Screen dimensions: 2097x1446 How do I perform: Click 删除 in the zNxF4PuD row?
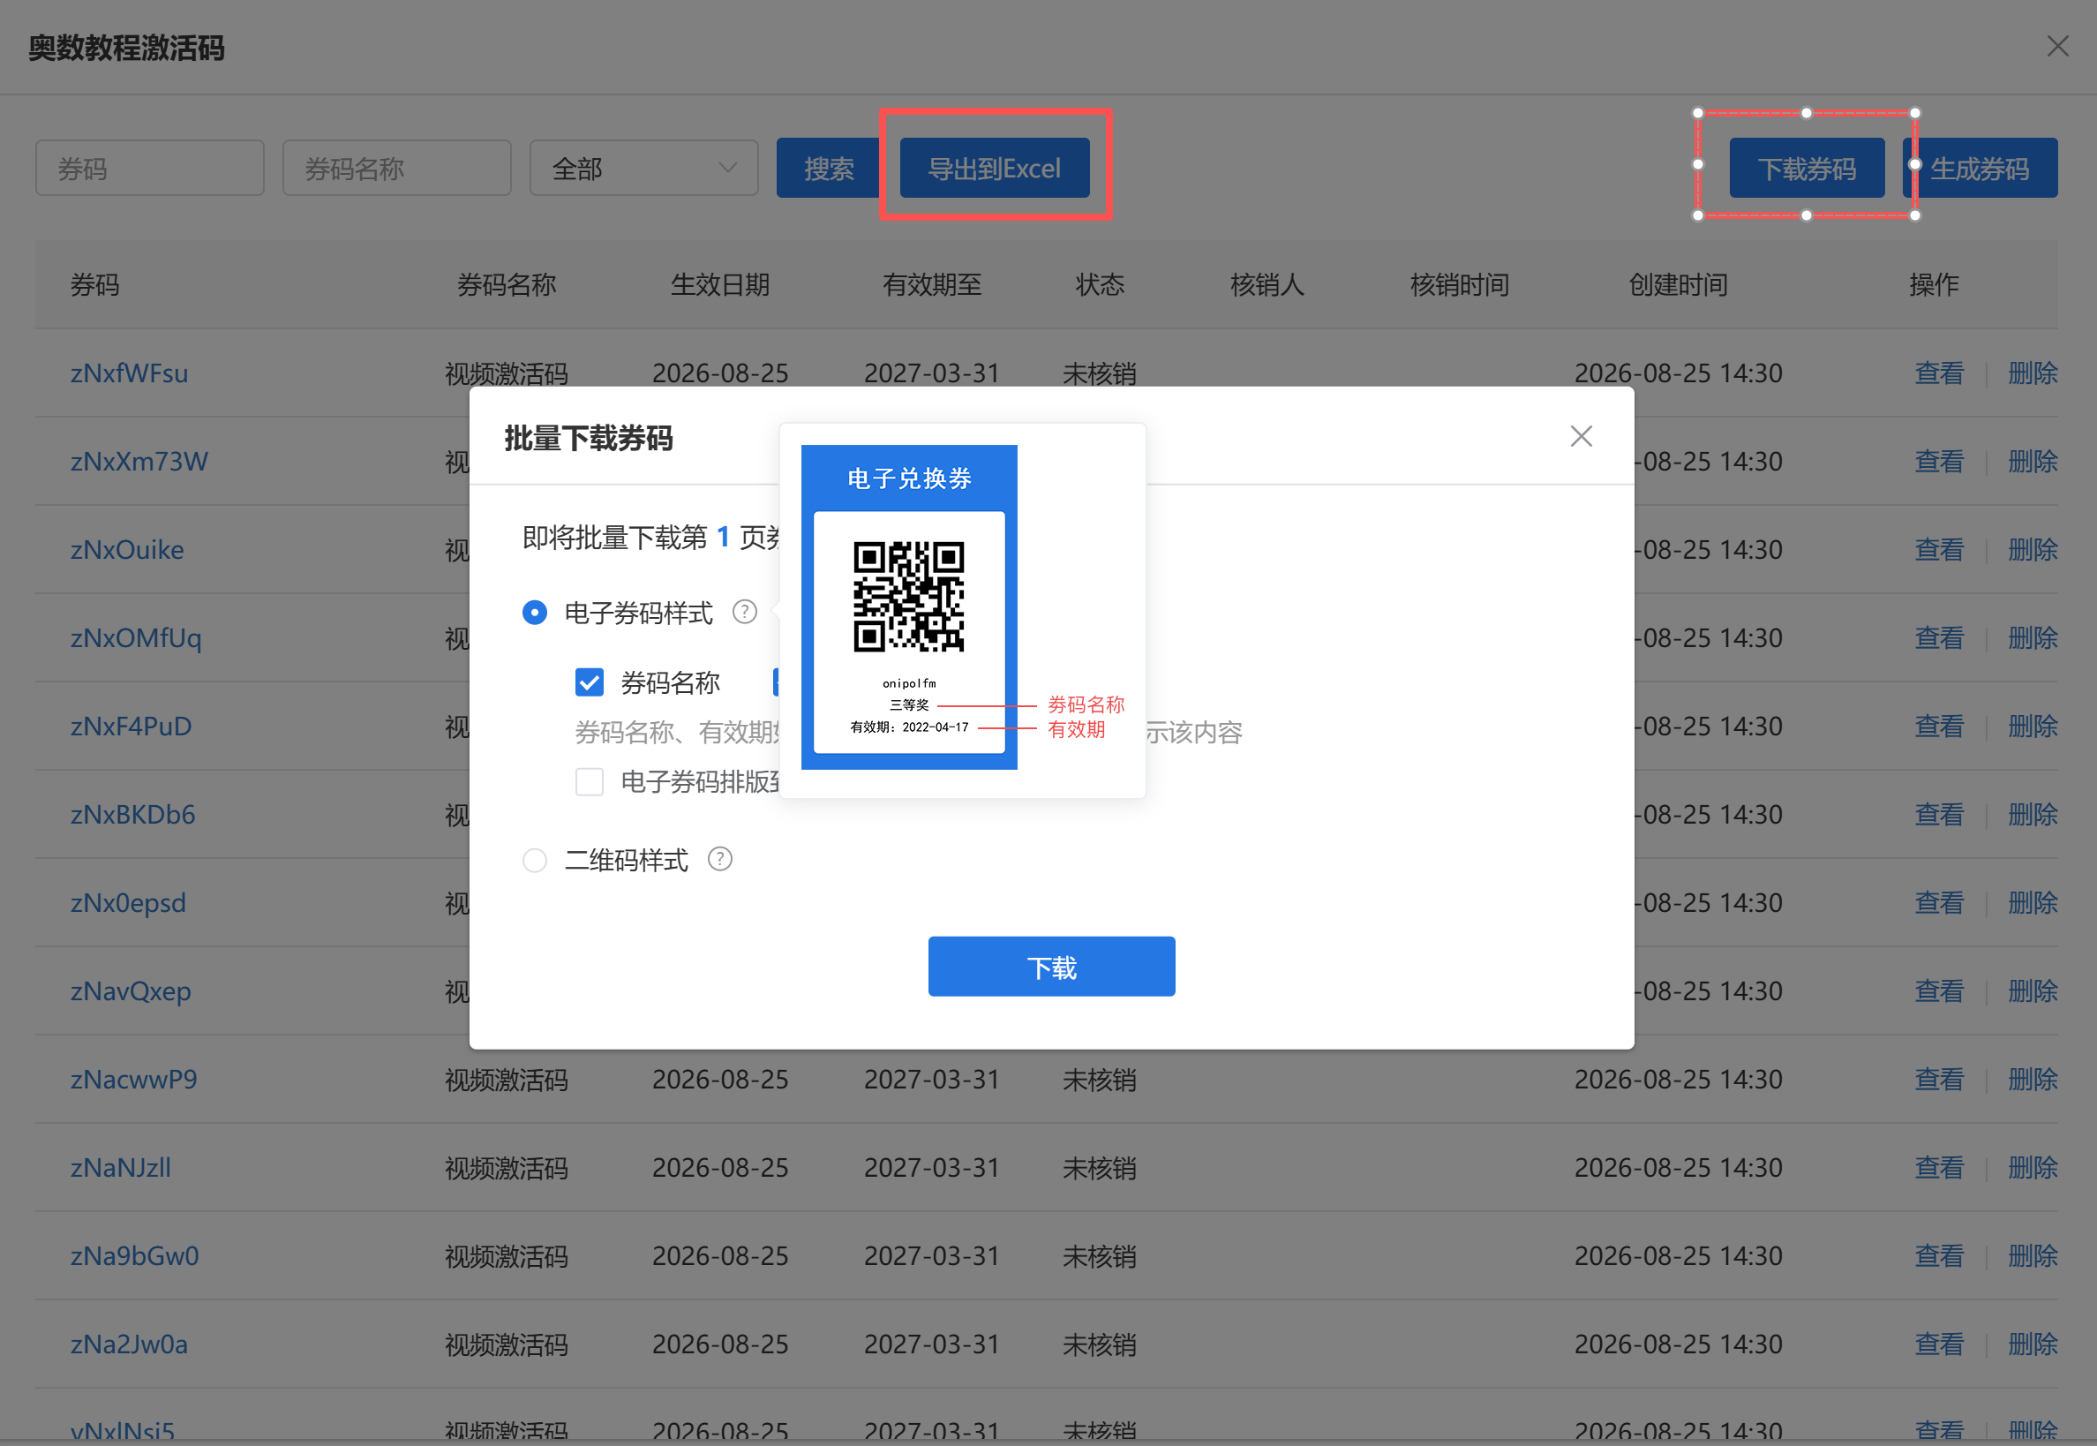click(x=2032, y=727)
